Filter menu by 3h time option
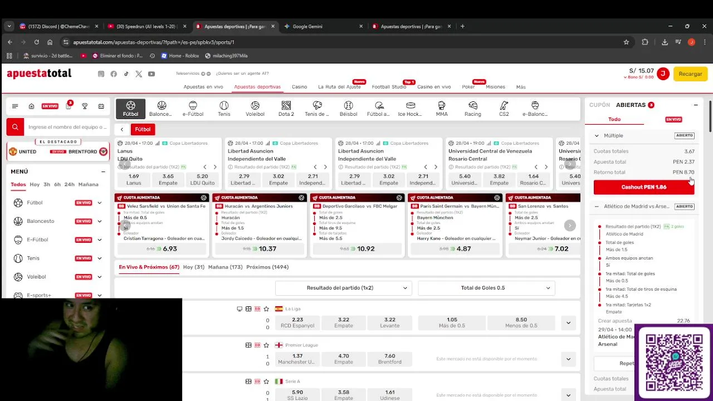 pos(47,184)
